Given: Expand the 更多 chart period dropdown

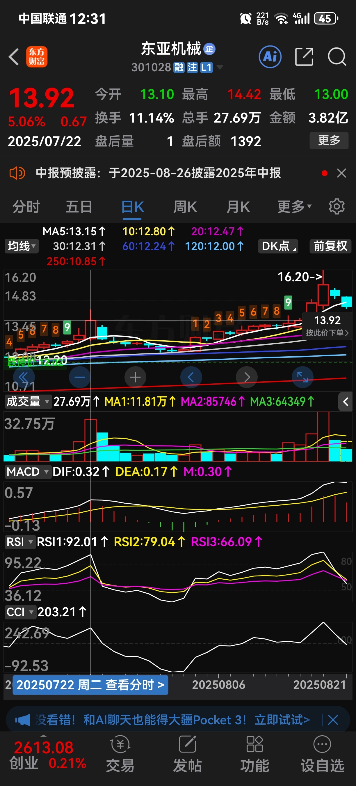Looking at the screenshot, I should click(294, 207).
